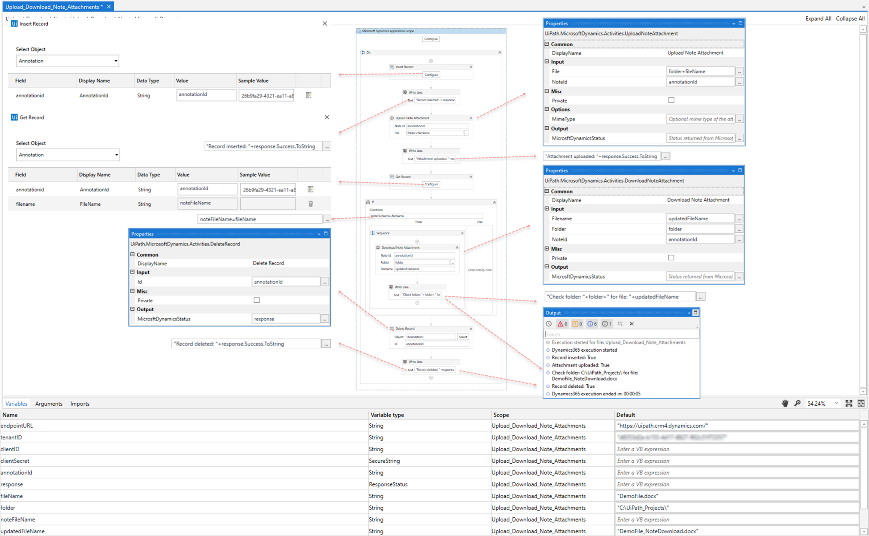This screenshot has height=536, width=869.
Task: Click Configure in Microsoft Dynamics Application Scope
Action: pos(431,39)
